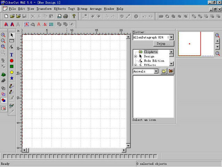Click the 'in' ruler units corner box
The height and width of the screenshot is (167, 222).
[x=18, y=31]
